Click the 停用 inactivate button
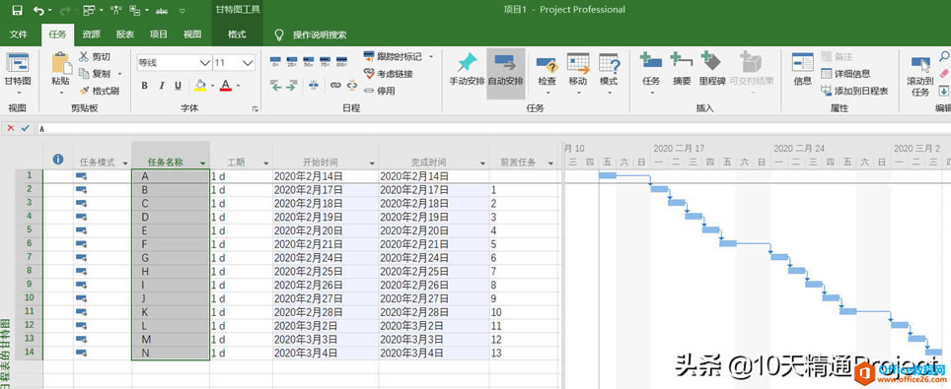Viewport: 951px width, 389px height. pyautogui.click(x=380, y=91)
